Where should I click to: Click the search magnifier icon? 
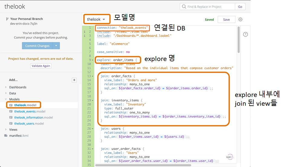(x=184, y=7)
